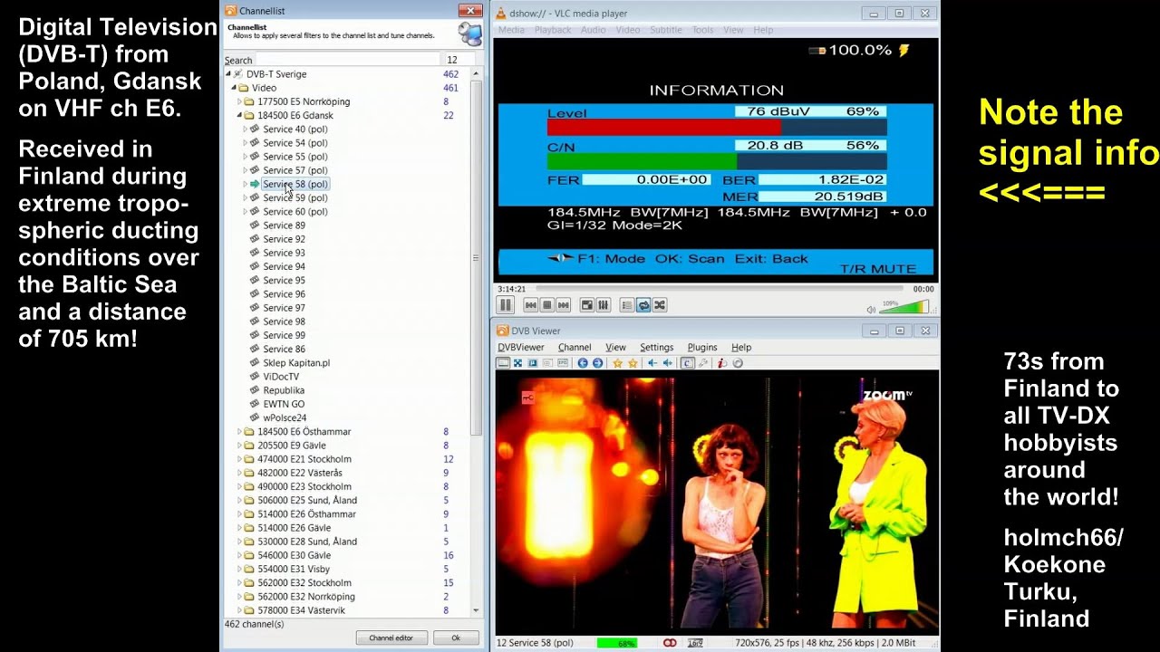Toggle VLC fullscreen video button
Image resolution: width=1160 pixels, height=652 pixels.
(x=587, y=305)
